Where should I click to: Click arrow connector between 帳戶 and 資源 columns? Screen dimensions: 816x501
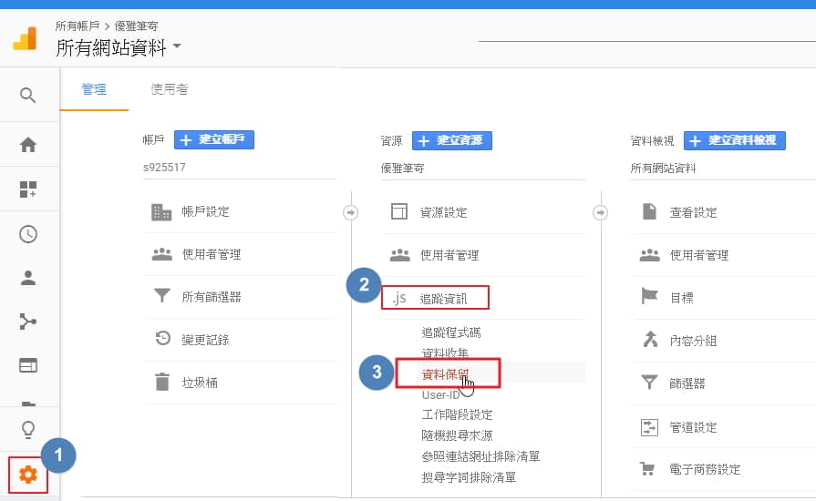click(351, 212)
